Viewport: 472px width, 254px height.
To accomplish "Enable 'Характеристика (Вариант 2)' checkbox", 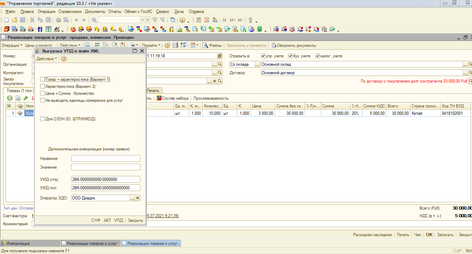I will (43, 86).
